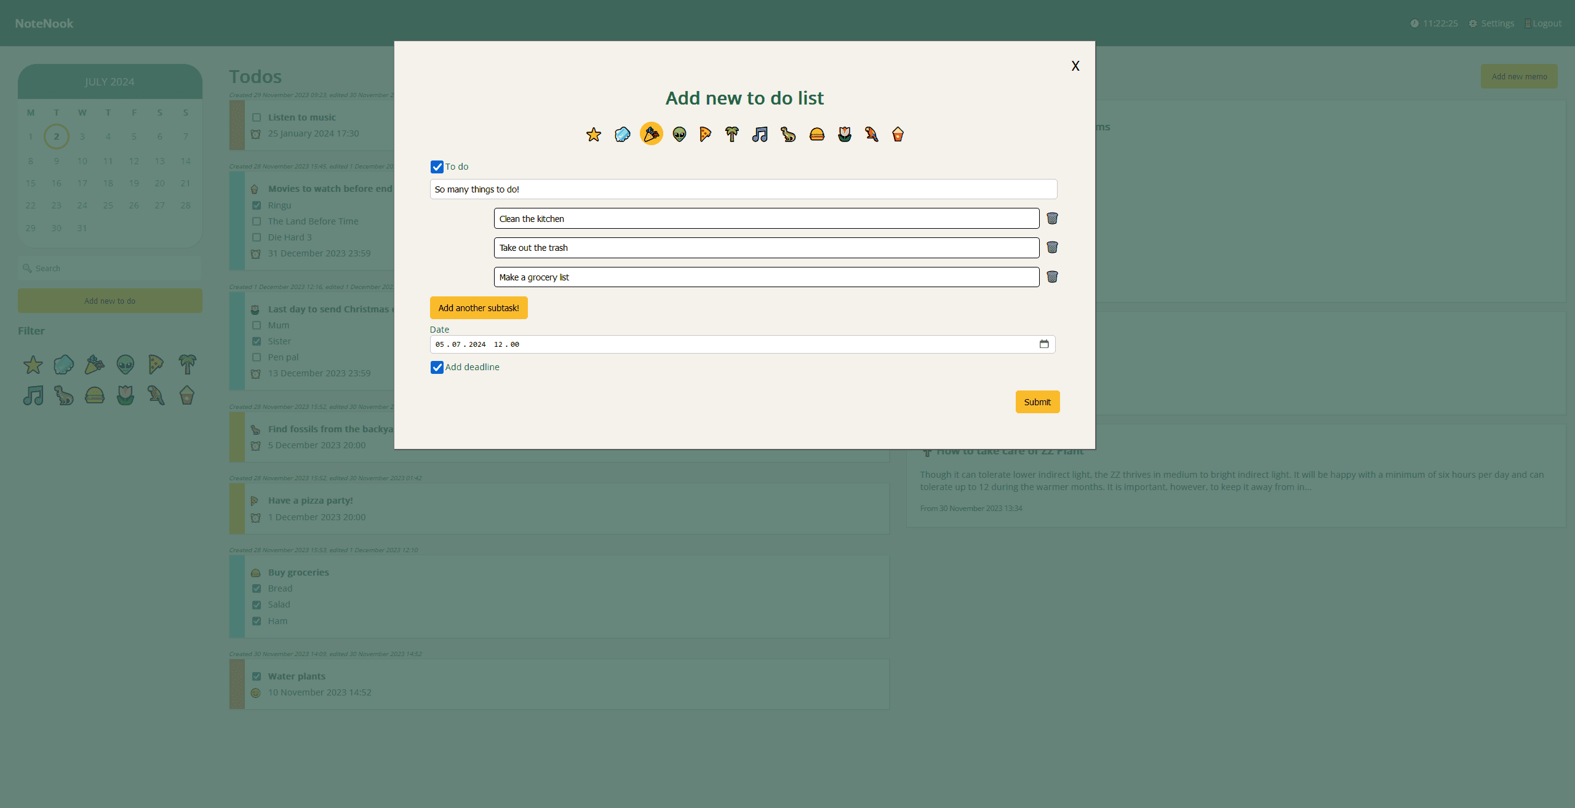Open the date picker calendar icon
The height and width of the screenshot is (808, 1575).
pyautogui.click(x=1044, y=344)
